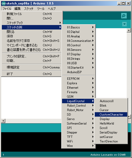This screenshot has height=158, width=132.
Task: Choose 新規ファイル from the file menu
Action: [x=31, y=14]
